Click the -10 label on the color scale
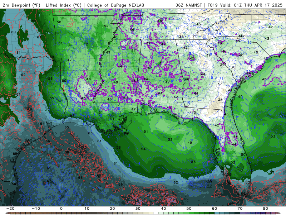Viewport: 286px width, 215px height. point(36,209)
